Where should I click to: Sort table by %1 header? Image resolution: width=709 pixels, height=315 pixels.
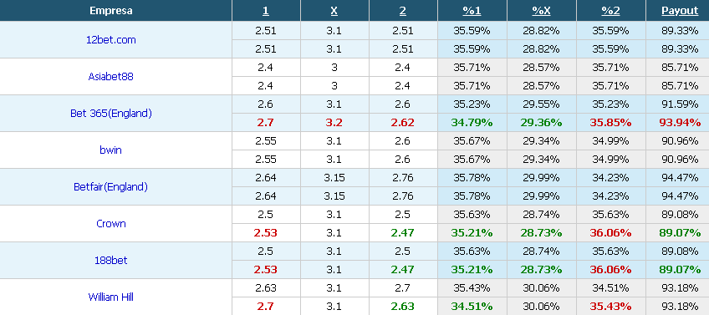pos(472,11)
